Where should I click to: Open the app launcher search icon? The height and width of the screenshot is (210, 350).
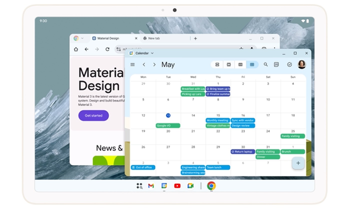tap(139, 186)
